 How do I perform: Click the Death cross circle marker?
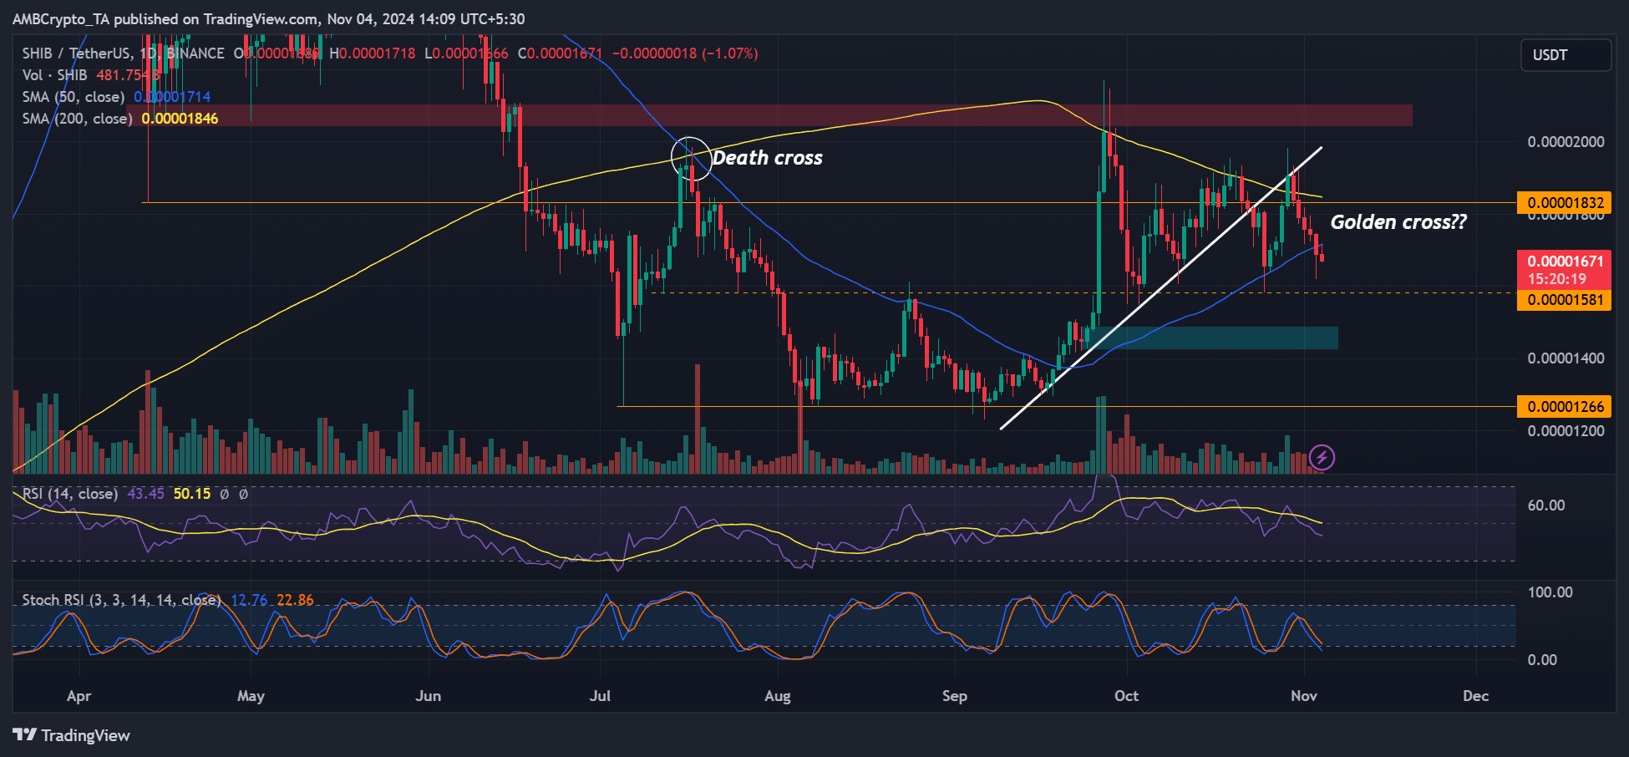point(692,159)
